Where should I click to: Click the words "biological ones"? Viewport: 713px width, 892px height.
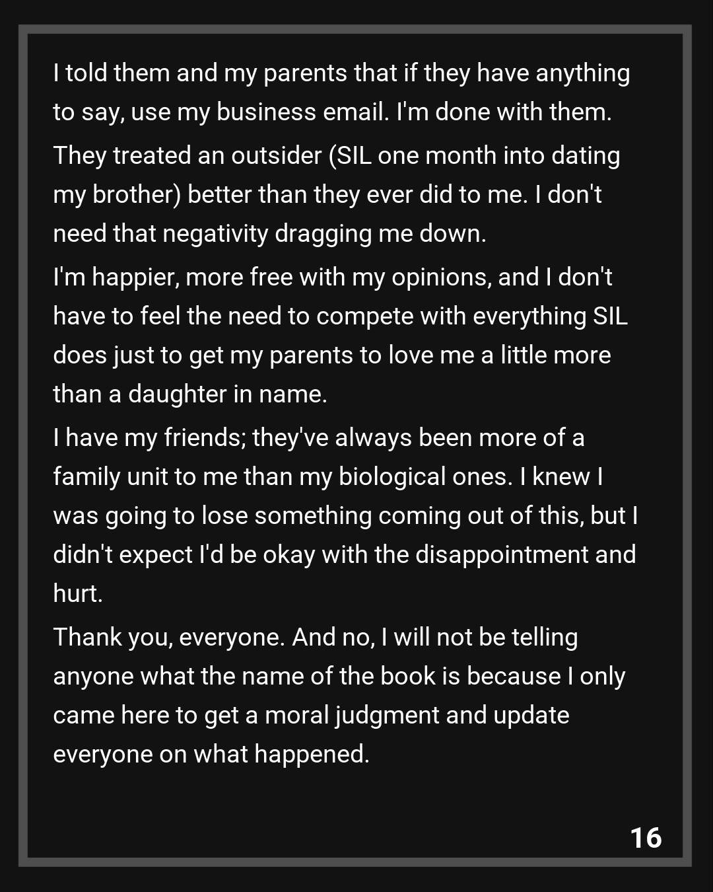(x=424, y=477)
